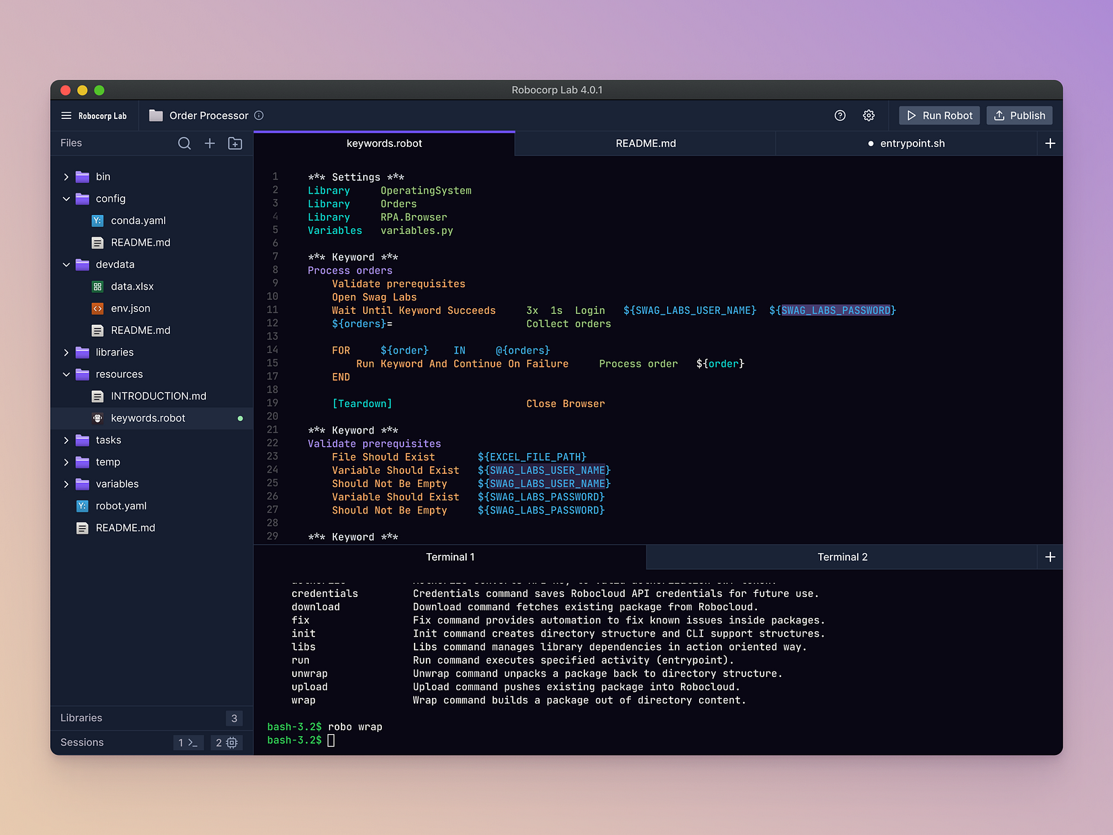Viewport: 1113px width, 835px height.
Task: Expand the libraries folder
Action: tap(66, 353)
